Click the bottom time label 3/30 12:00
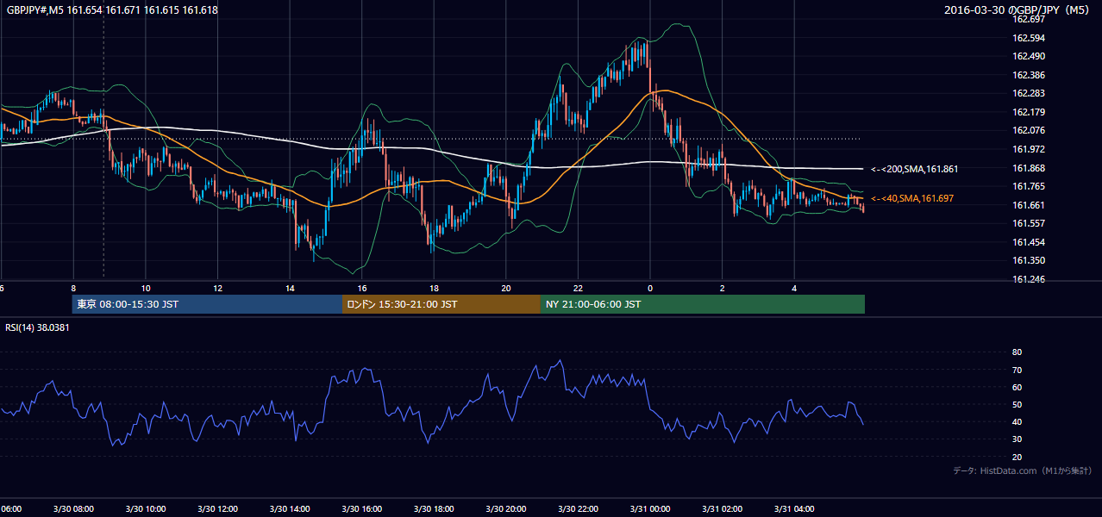 (x=218, y=509)
